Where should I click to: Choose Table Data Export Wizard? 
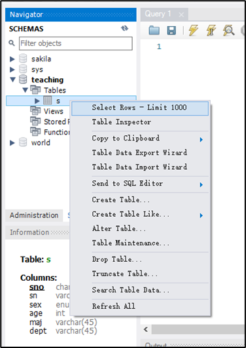[x=140, y=153]
